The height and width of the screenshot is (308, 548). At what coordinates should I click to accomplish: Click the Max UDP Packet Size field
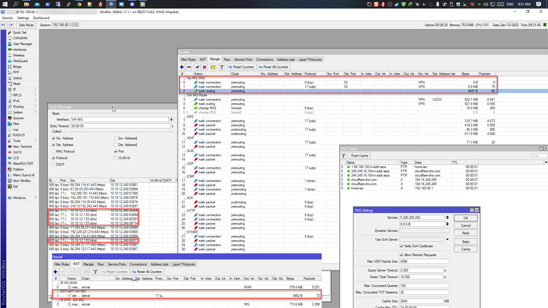[424, 262]
